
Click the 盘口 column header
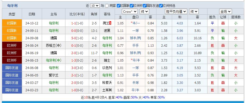click(x=135, y=17)
